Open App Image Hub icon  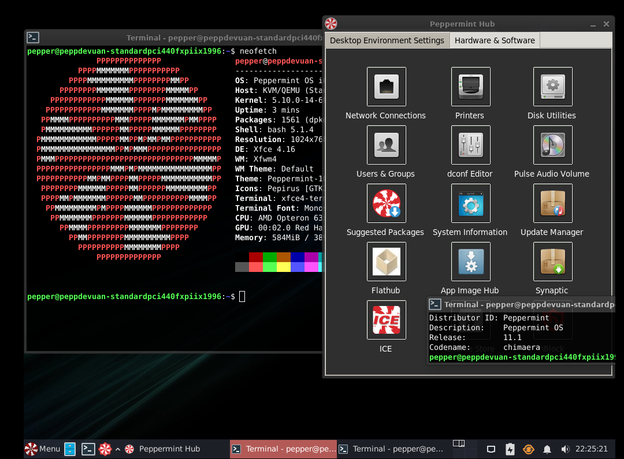(470, 262)
